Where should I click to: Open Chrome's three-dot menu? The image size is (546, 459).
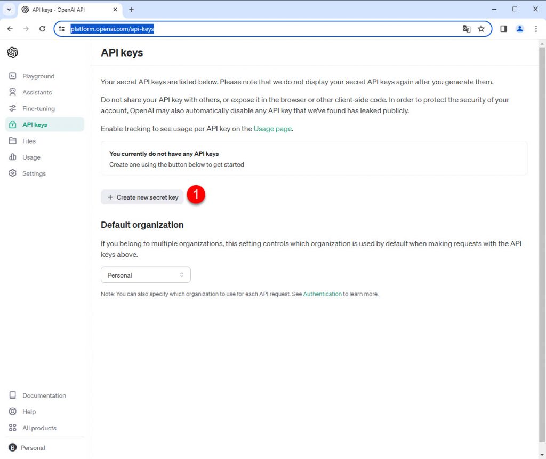pyautogui.click(x=536, y=29)
